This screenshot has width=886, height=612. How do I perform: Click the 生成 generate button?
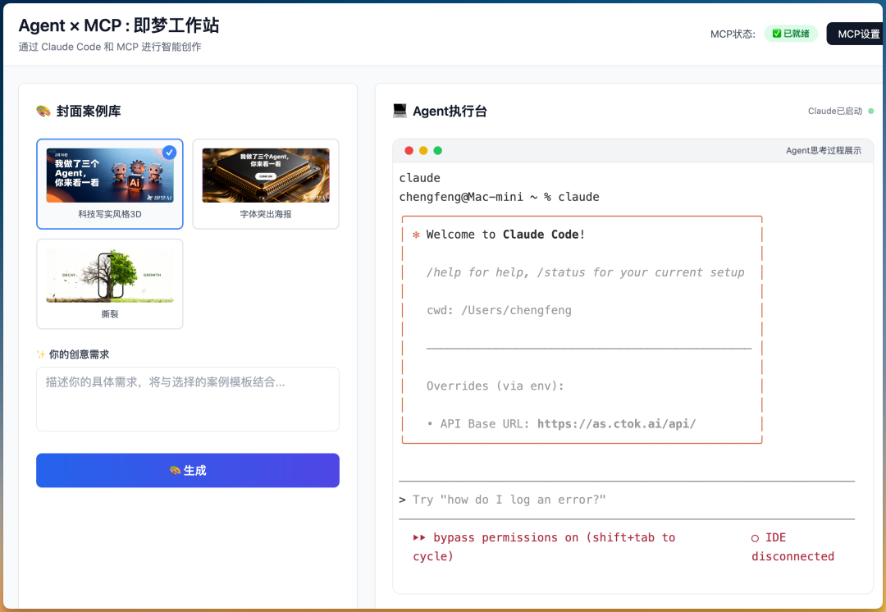[x=188, y=470]
